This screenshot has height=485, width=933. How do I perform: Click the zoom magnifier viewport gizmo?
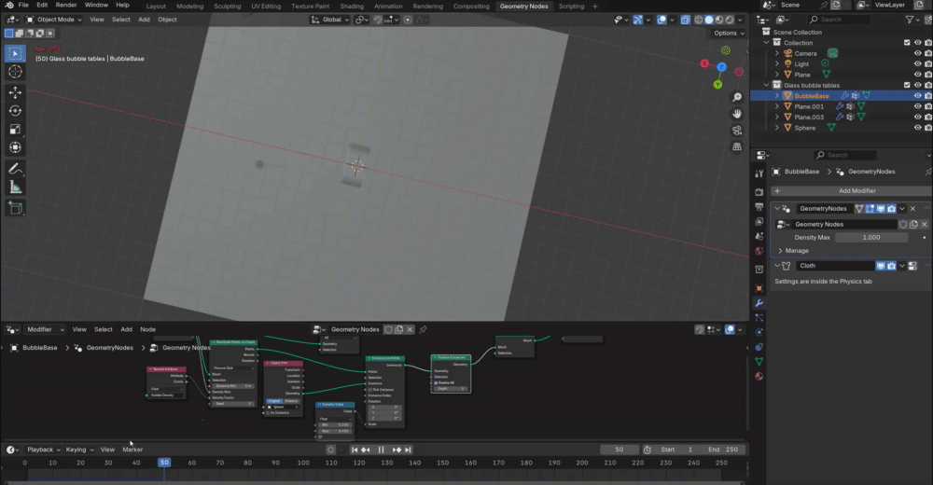pos(737,98)
